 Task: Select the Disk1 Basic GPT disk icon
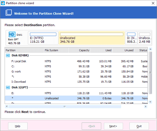coord(12,34)
